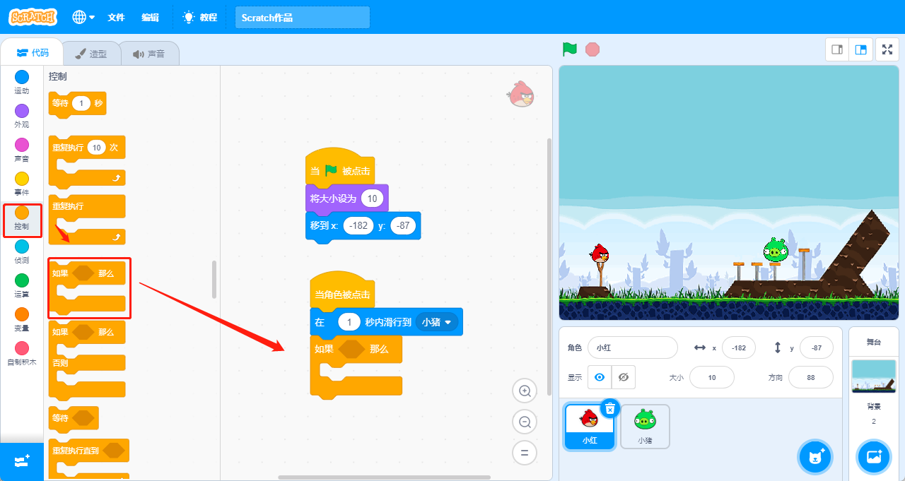Zoom in the code workspace
Screen dimensions: 905x481
(x=525, y=391)
